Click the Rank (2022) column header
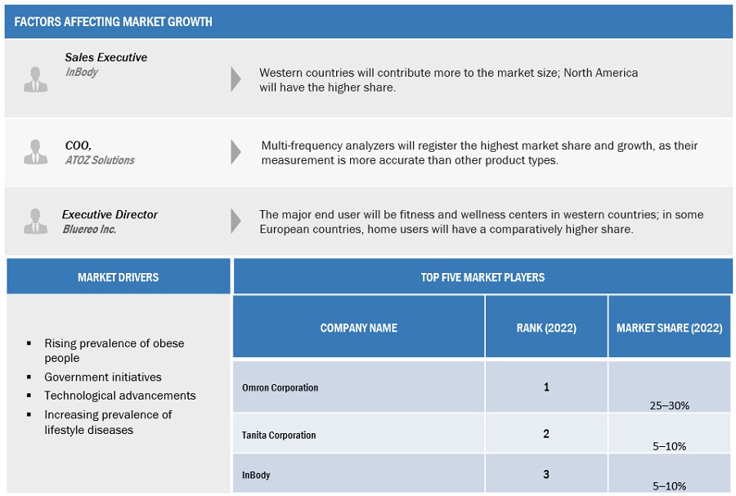Viewport: 736px width, 496px height. click(546, 328)
